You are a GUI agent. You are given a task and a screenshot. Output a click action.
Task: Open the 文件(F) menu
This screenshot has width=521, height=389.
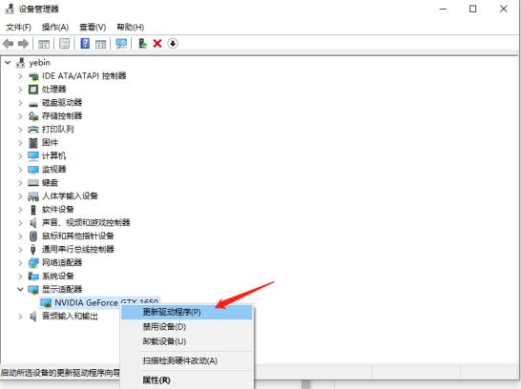[18, 28]
